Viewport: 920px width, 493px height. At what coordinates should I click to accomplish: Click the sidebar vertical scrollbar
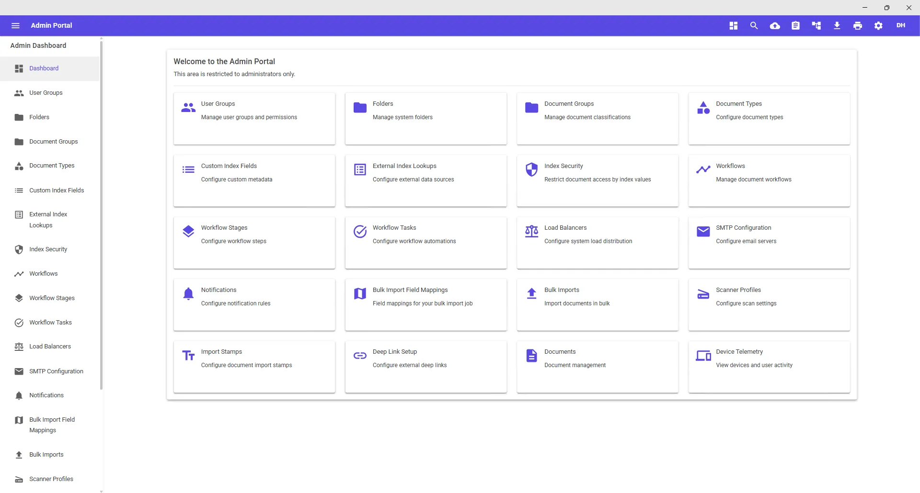[101, 215]
